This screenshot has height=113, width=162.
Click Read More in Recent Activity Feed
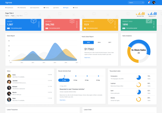click(63, 100)
